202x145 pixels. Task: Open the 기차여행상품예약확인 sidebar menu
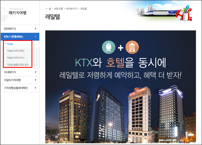[20, 88]
